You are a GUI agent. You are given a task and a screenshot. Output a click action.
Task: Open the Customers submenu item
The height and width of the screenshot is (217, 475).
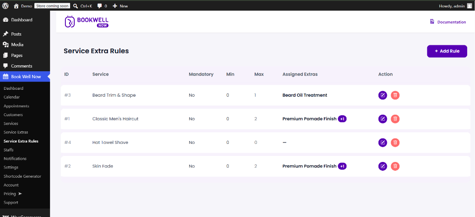(x=13, y=115)
